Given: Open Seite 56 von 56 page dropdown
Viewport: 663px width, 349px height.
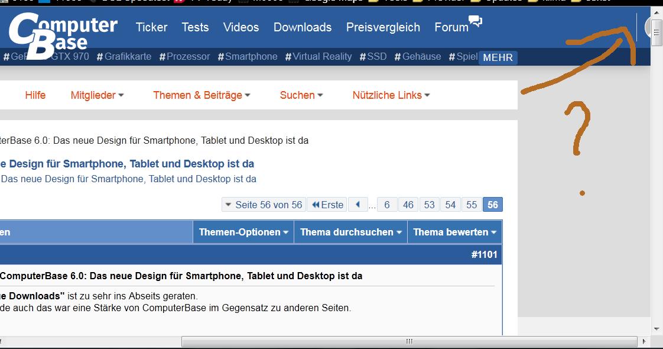Looking at the screenshot, I should click(264, 205).
